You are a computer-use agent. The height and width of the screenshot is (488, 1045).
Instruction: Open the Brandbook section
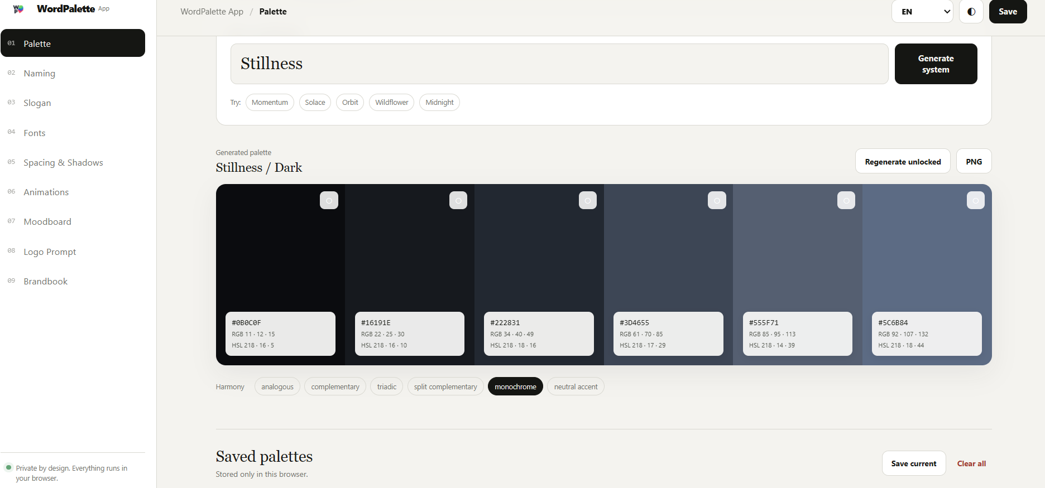(73, 281)
